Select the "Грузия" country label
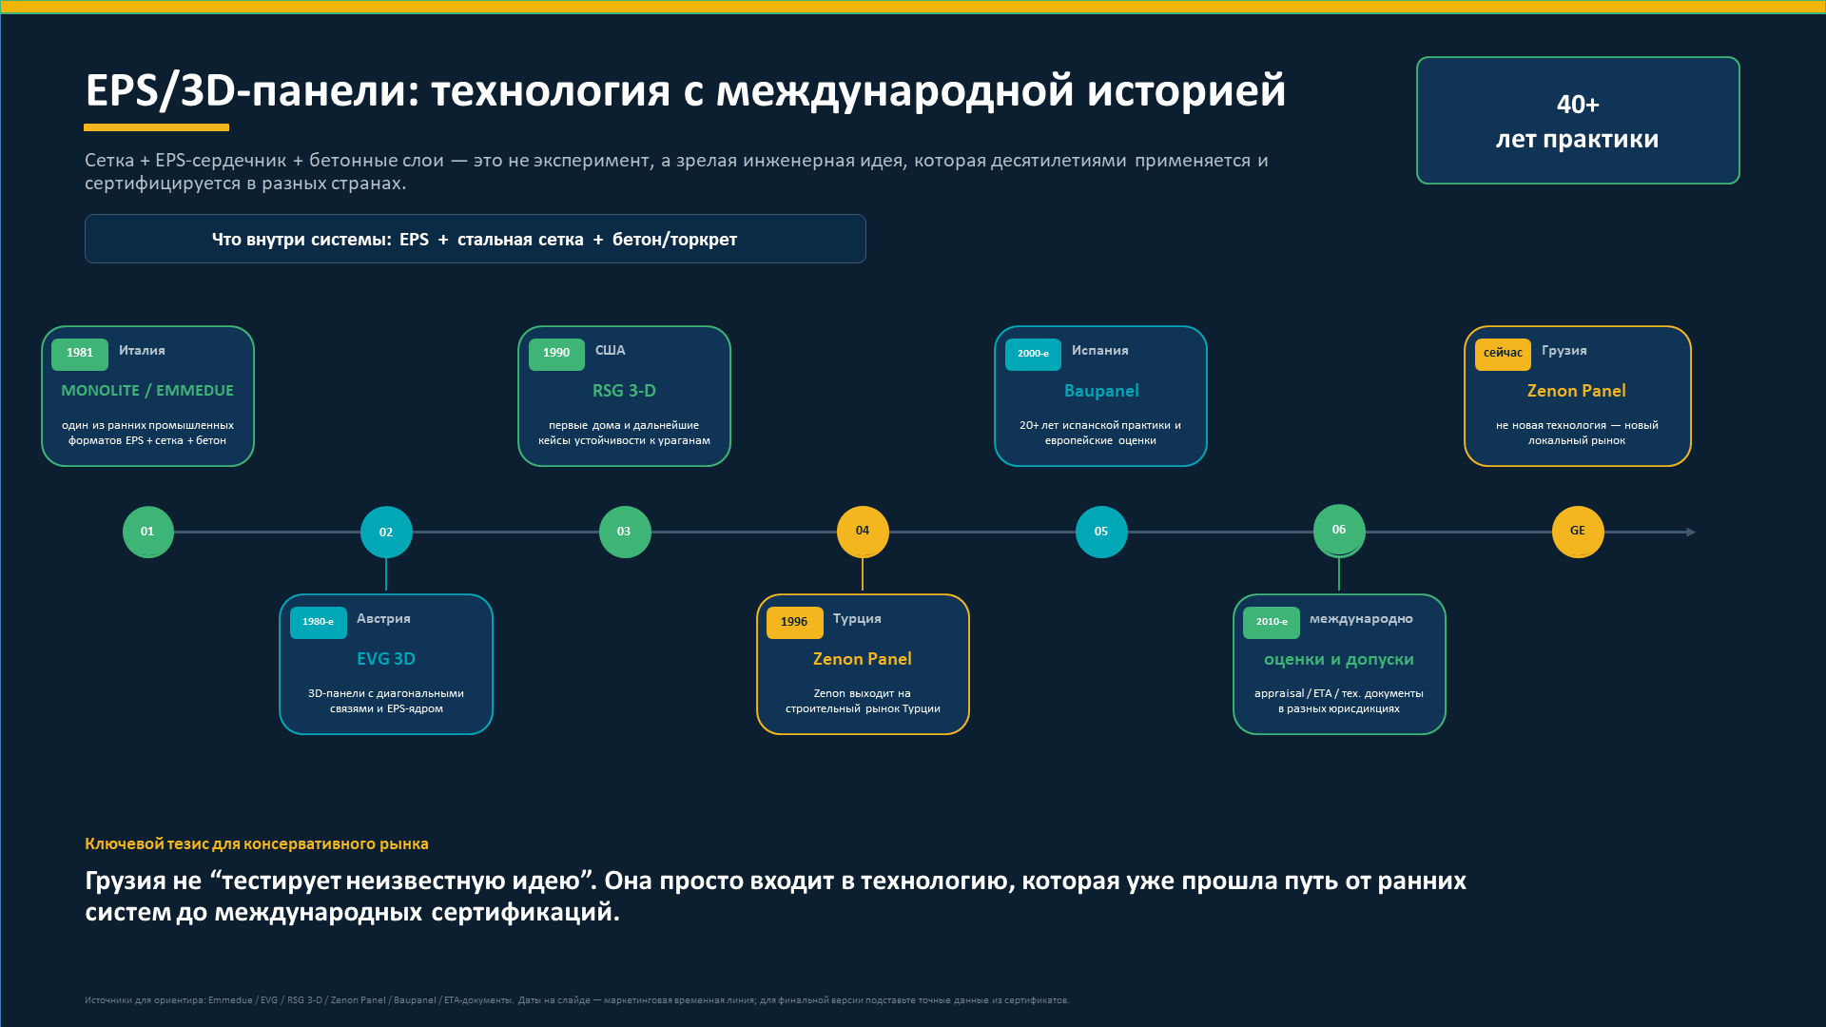Screen dimensions: 1826x1027 click(1564, 351)
